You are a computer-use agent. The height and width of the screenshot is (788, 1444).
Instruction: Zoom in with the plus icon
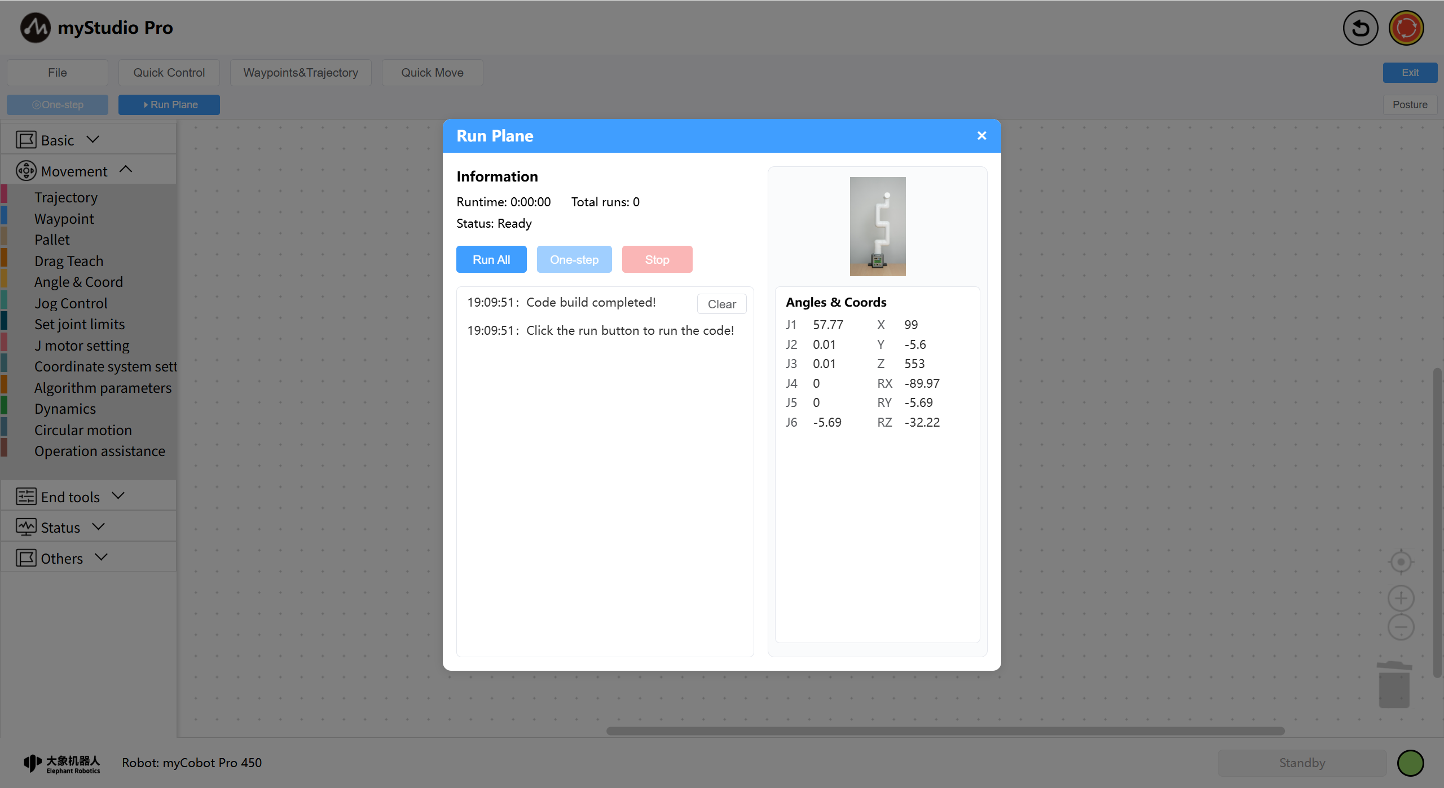pos(1401,599)
